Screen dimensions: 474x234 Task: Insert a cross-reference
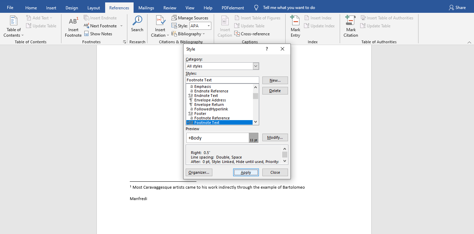click(252, 34)
